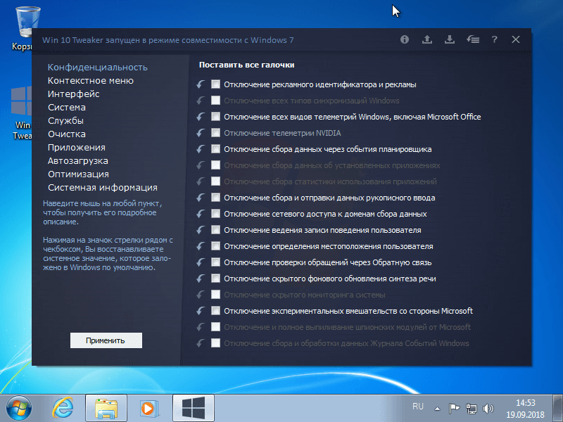The image size is (563, 422).
Task: Click the RU language indicator
Action: (x=418, y=407)
